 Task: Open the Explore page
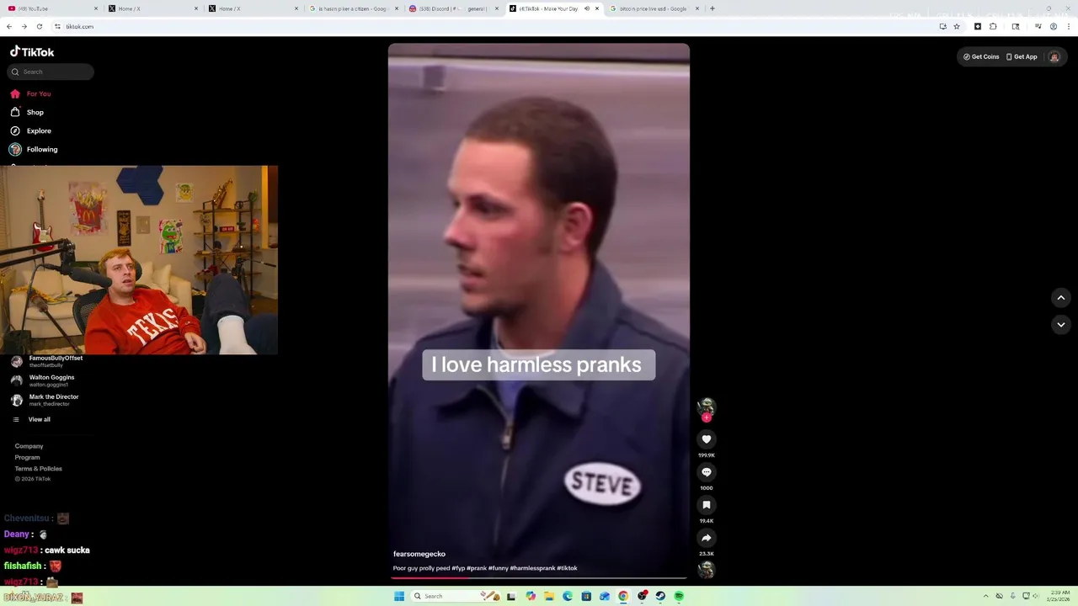pos(30,130)
